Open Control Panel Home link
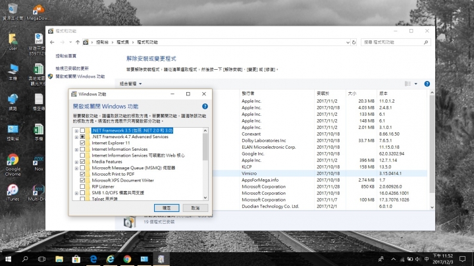 pyautogui.click(x=66, y=56)
